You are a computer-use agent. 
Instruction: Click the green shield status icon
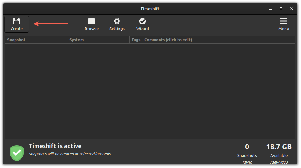[17, 153]
